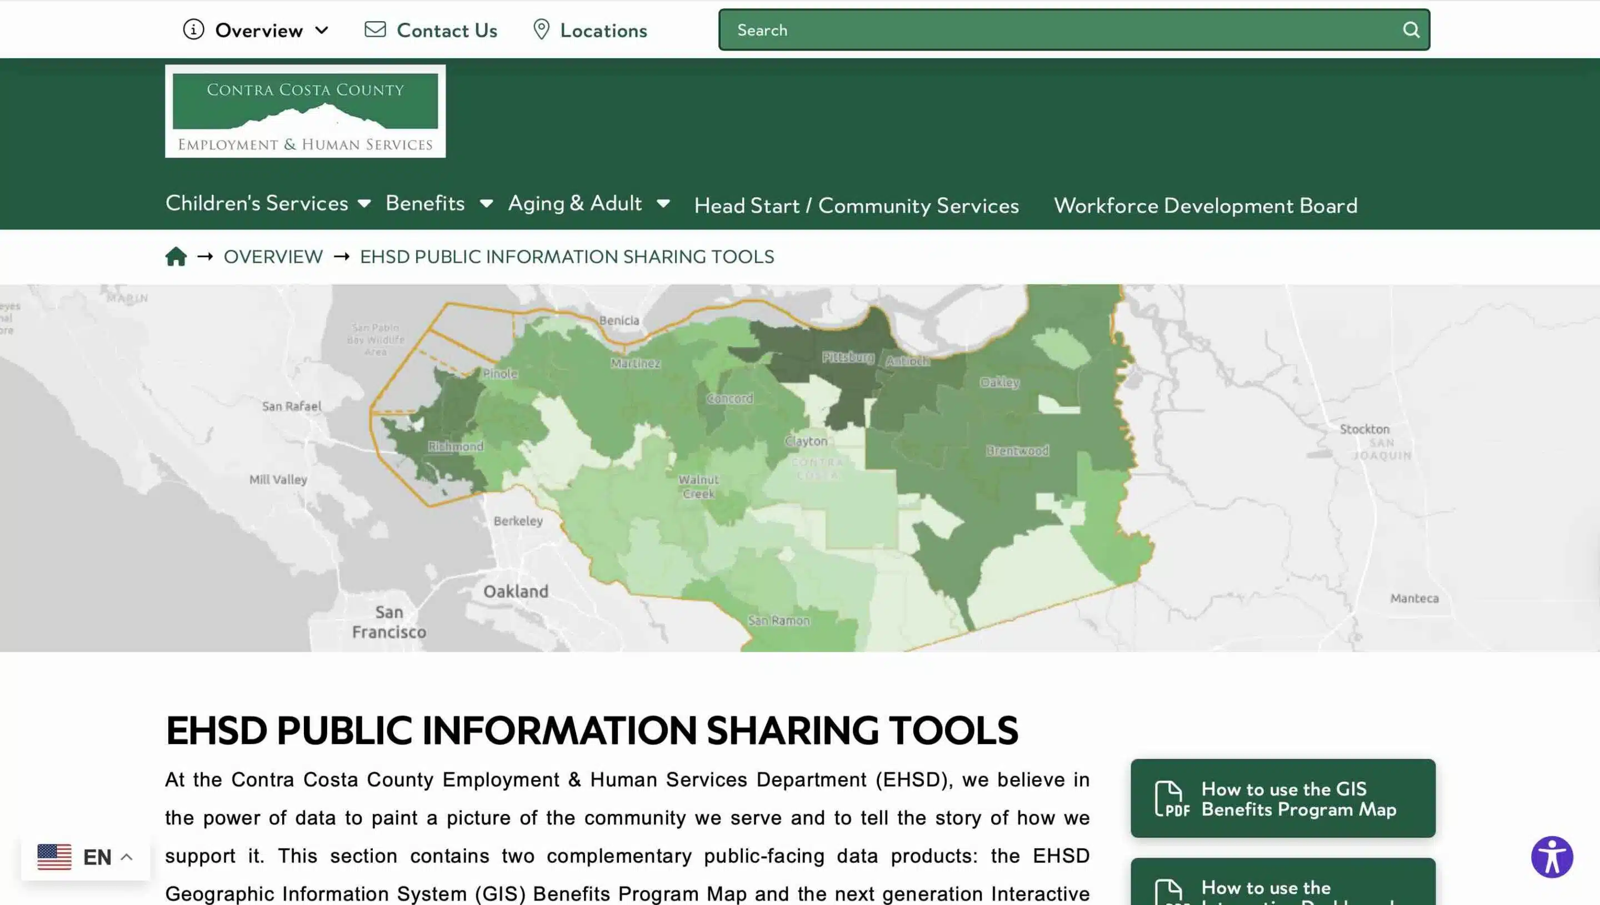The height and width of the screenshot is (905, 1600).
Task: Open Head Start / Community Services menu
Action: tap(856, 205)
